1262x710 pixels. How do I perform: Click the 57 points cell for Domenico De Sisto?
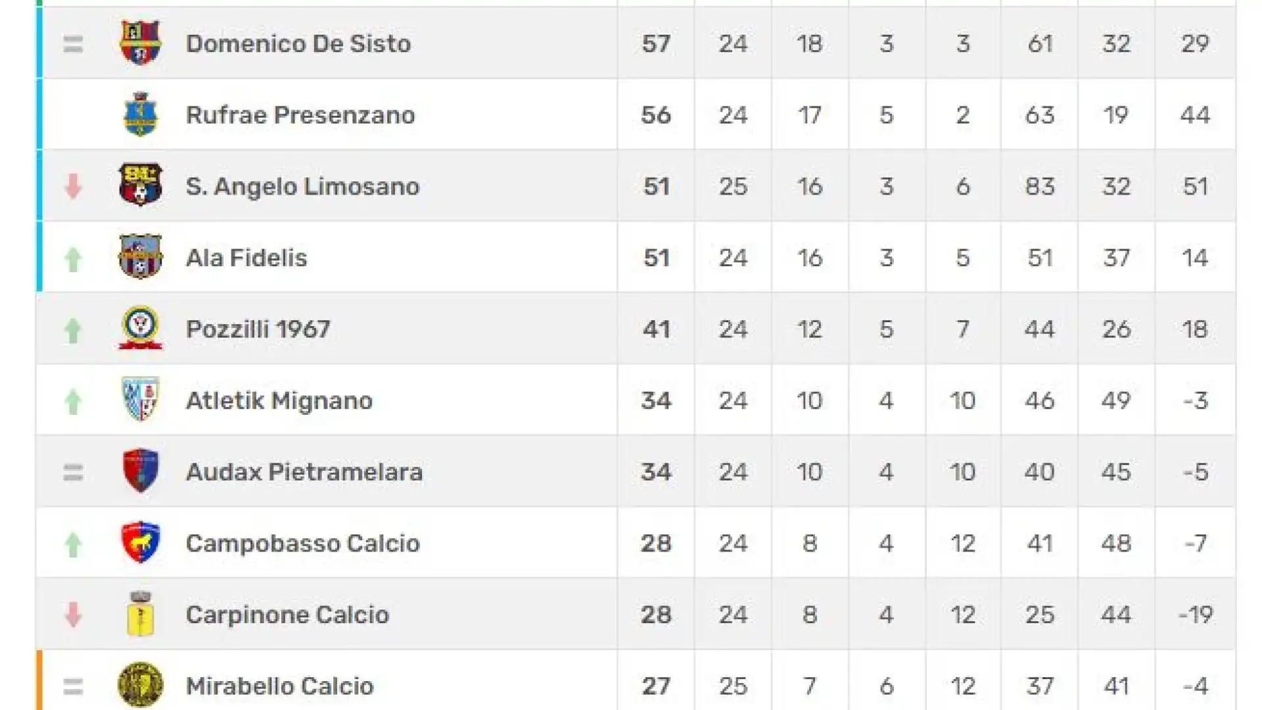coord(656,43)
